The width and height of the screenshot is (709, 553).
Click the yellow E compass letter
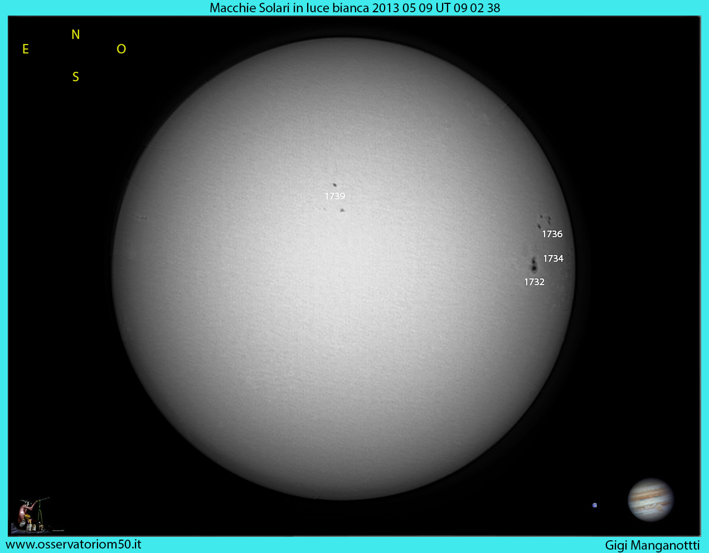tap(26, 49)
